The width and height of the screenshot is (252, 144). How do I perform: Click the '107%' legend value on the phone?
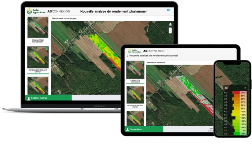(243, 124)
